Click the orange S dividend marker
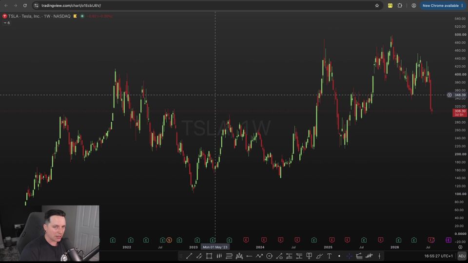The height and width of the screenshot is (263, 468). click(x=169, y=240)
